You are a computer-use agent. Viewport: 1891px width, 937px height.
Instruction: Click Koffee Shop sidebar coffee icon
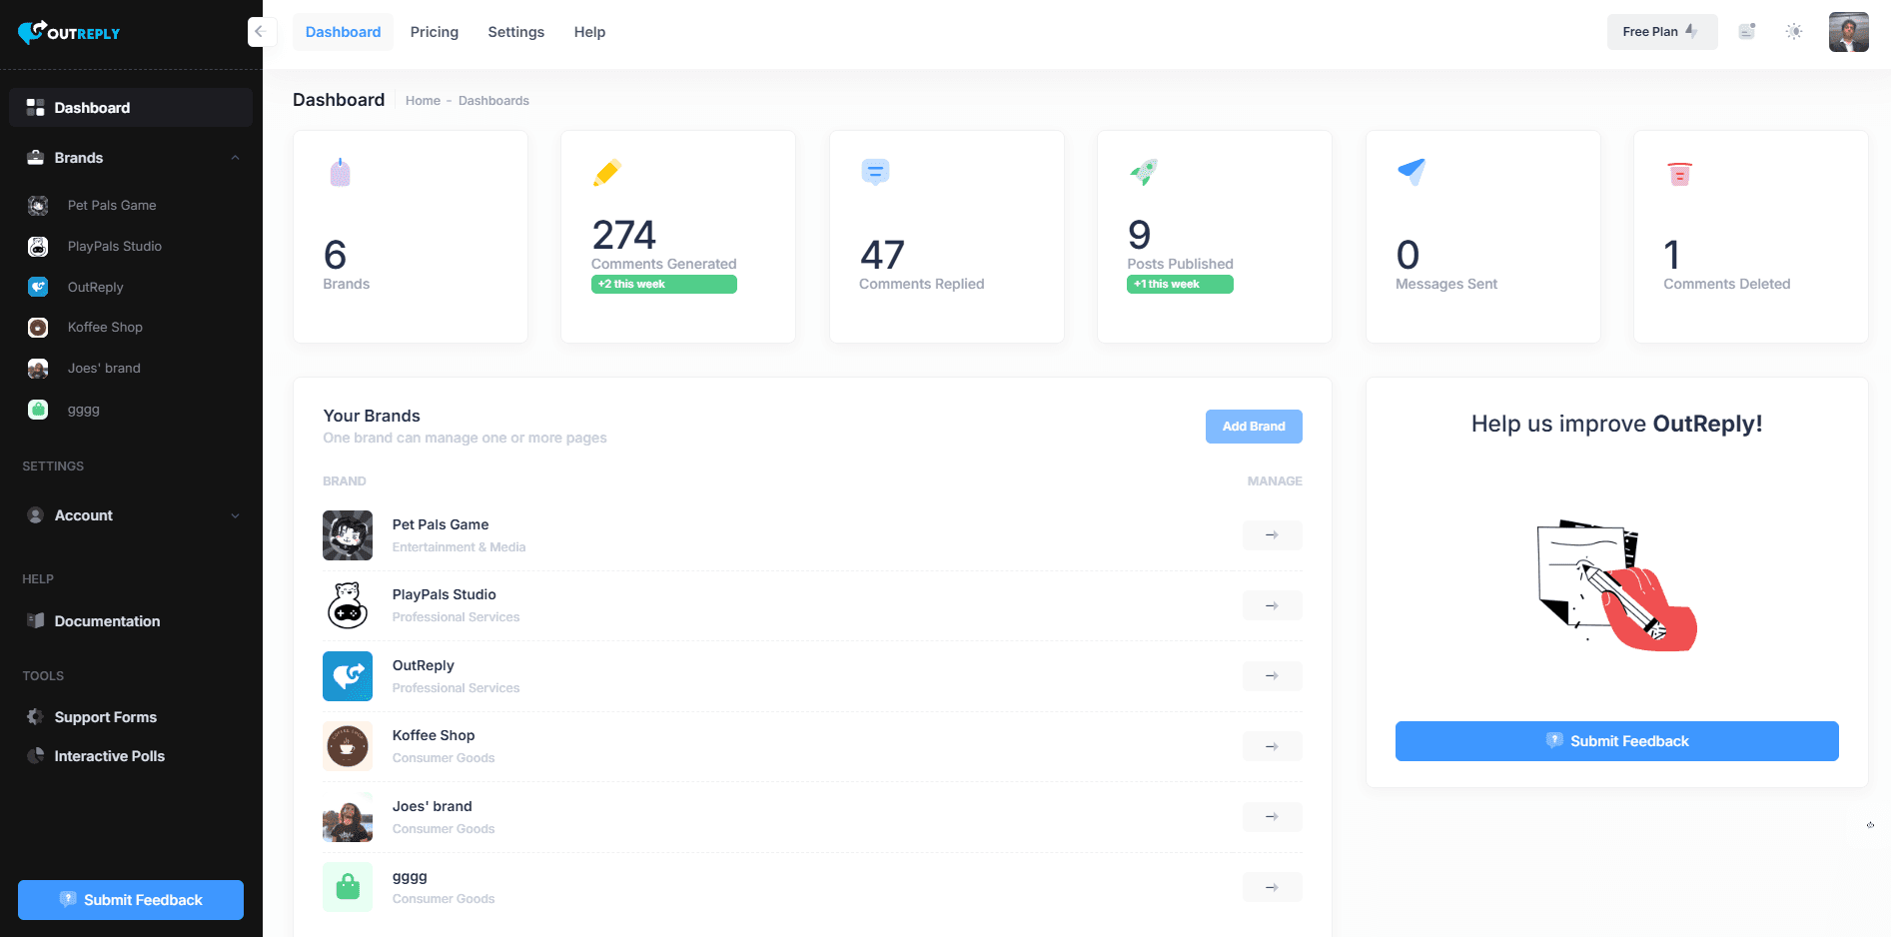tap(38, 328)
